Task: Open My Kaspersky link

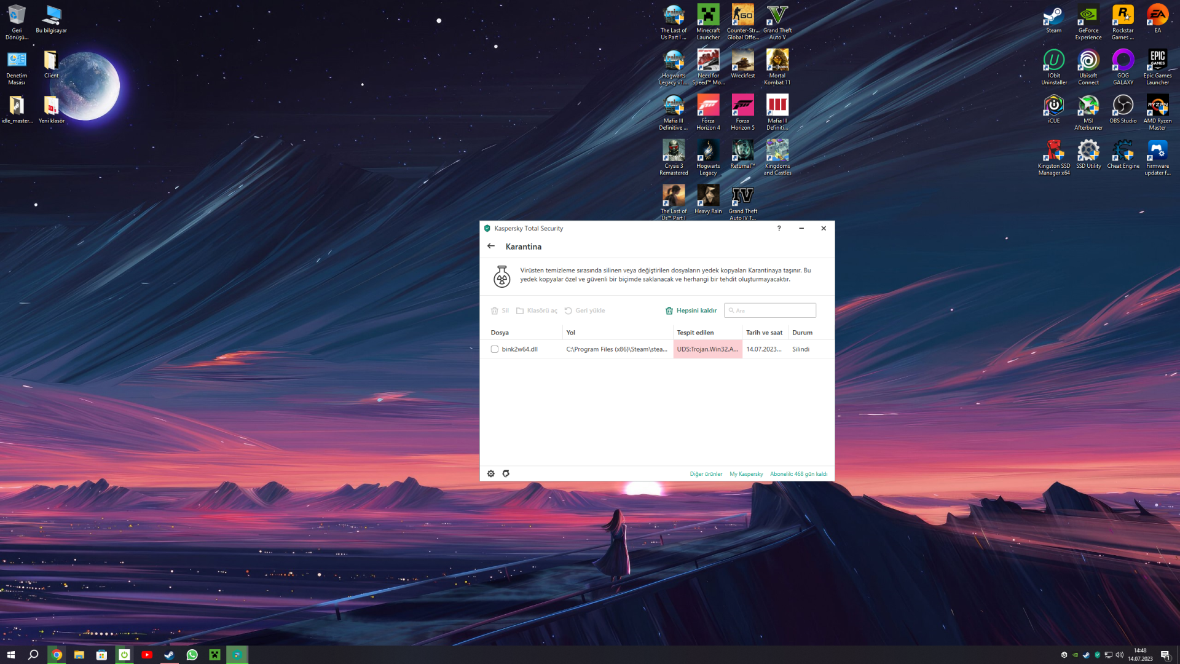Action: (x=746, y=474)
